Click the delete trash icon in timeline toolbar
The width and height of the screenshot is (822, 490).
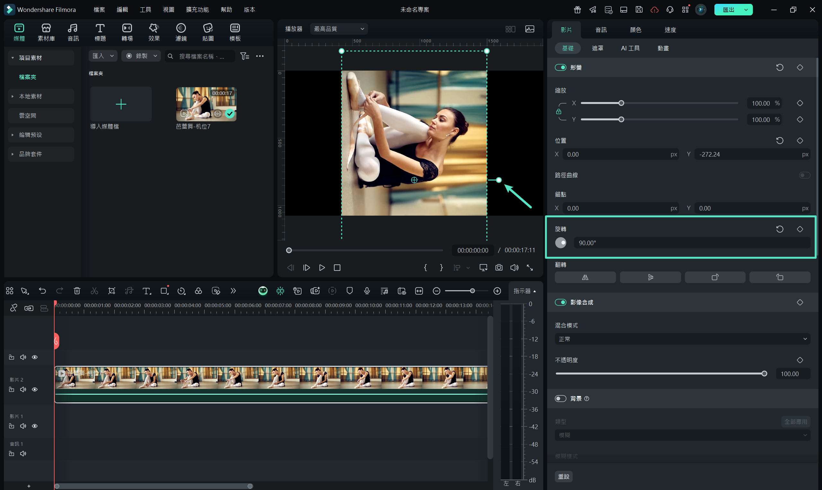click(77, 290)
